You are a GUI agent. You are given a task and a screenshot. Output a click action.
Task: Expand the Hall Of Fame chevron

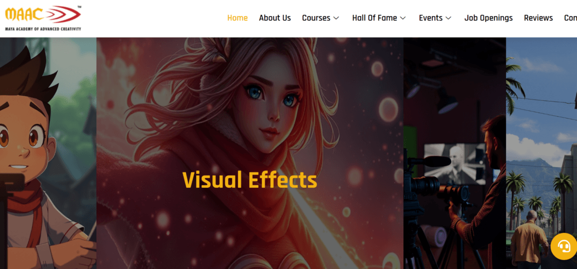click(403, 18)
